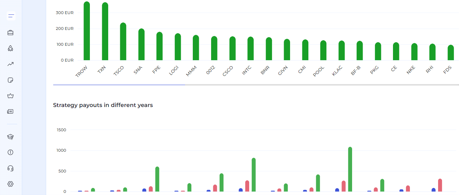Viewport: 461px width, 195px height.
Task: Click the RHI axis label
Action: click(x=430, y=69)
